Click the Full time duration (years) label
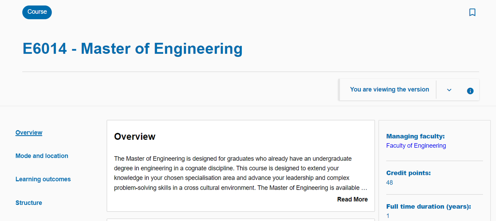 pos(428,207)
